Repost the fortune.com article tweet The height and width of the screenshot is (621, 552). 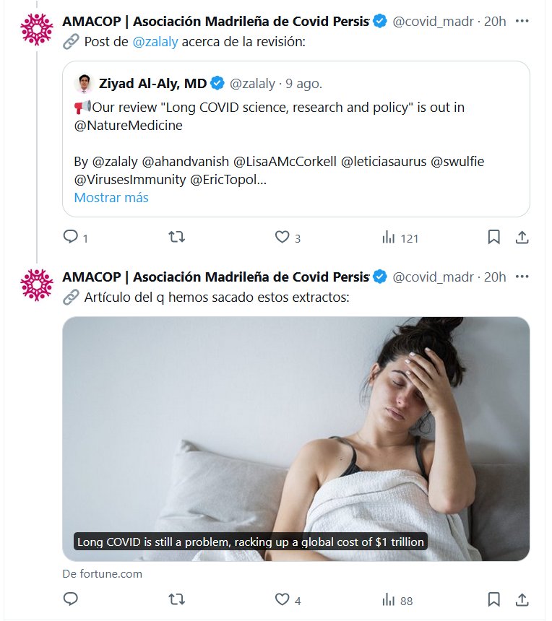click(x=176, y=599)
